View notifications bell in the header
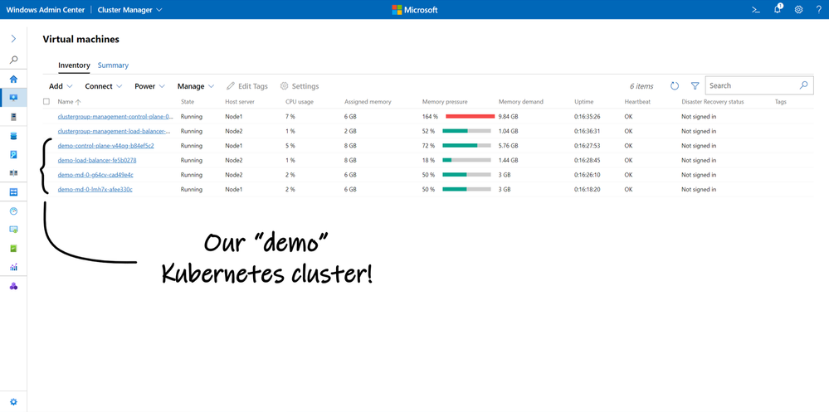 click(778, 9)
